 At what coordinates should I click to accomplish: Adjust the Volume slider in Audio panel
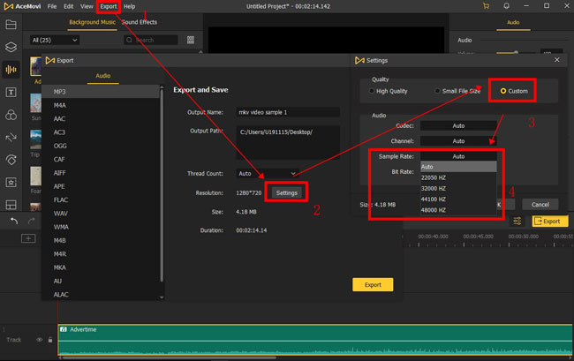[x=517, y=53]
